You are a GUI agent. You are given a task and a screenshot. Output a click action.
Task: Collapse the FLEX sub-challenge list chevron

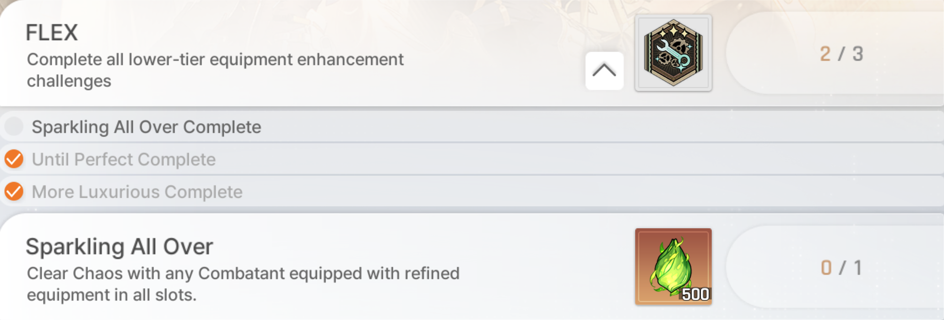(x=604, y=71)
